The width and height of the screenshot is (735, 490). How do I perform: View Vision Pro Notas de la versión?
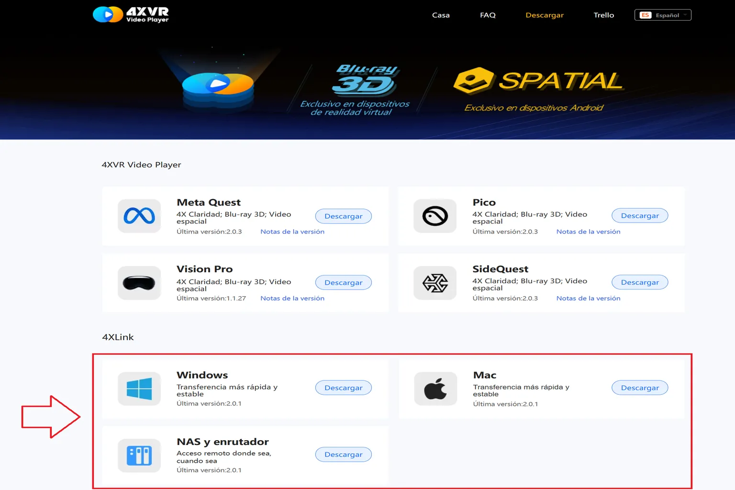(292, 298)
